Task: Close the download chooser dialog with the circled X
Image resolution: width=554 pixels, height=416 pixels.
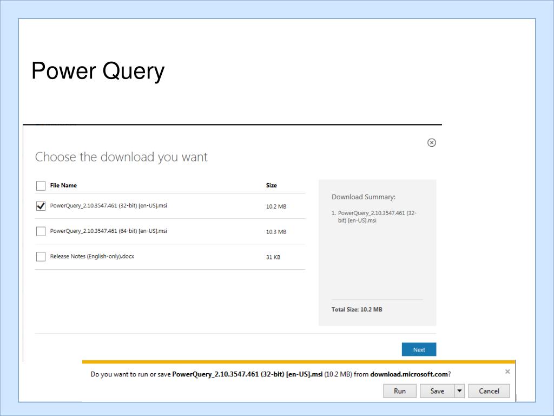Action: coord(431,142)
